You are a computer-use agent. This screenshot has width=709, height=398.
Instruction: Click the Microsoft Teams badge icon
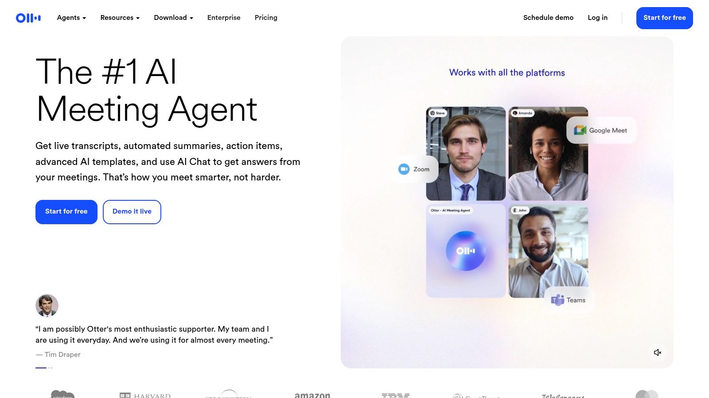[x=557, y=300]
